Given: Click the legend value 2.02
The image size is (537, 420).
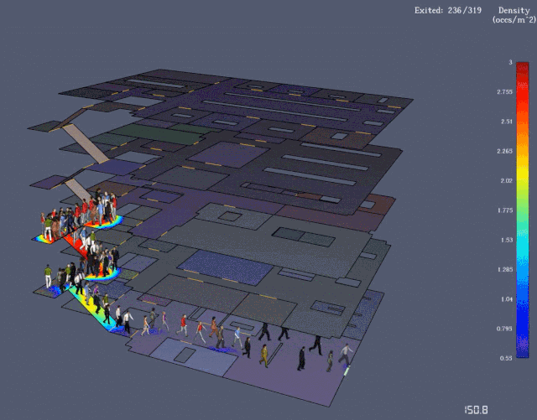Looking at the screenshot, I should (x=507, y=181).
